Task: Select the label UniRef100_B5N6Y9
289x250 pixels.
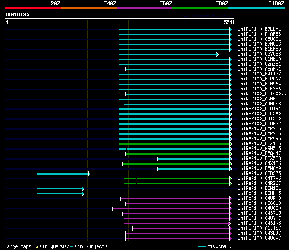Action: click(259, 169)
